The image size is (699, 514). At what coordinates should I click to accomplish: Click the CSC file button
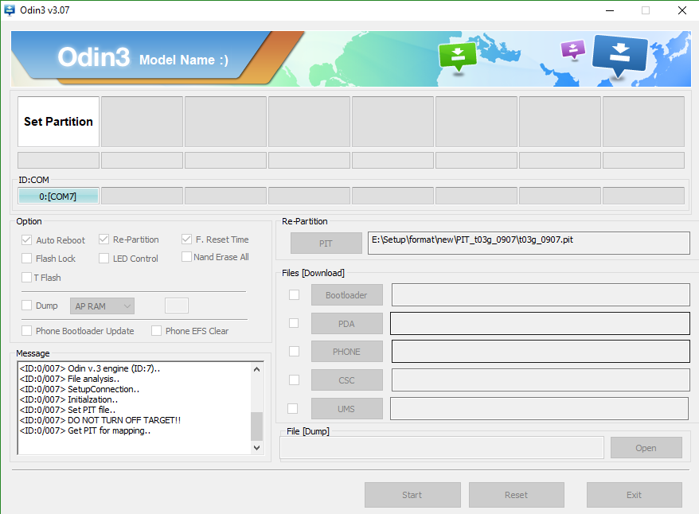coord(347,380)
